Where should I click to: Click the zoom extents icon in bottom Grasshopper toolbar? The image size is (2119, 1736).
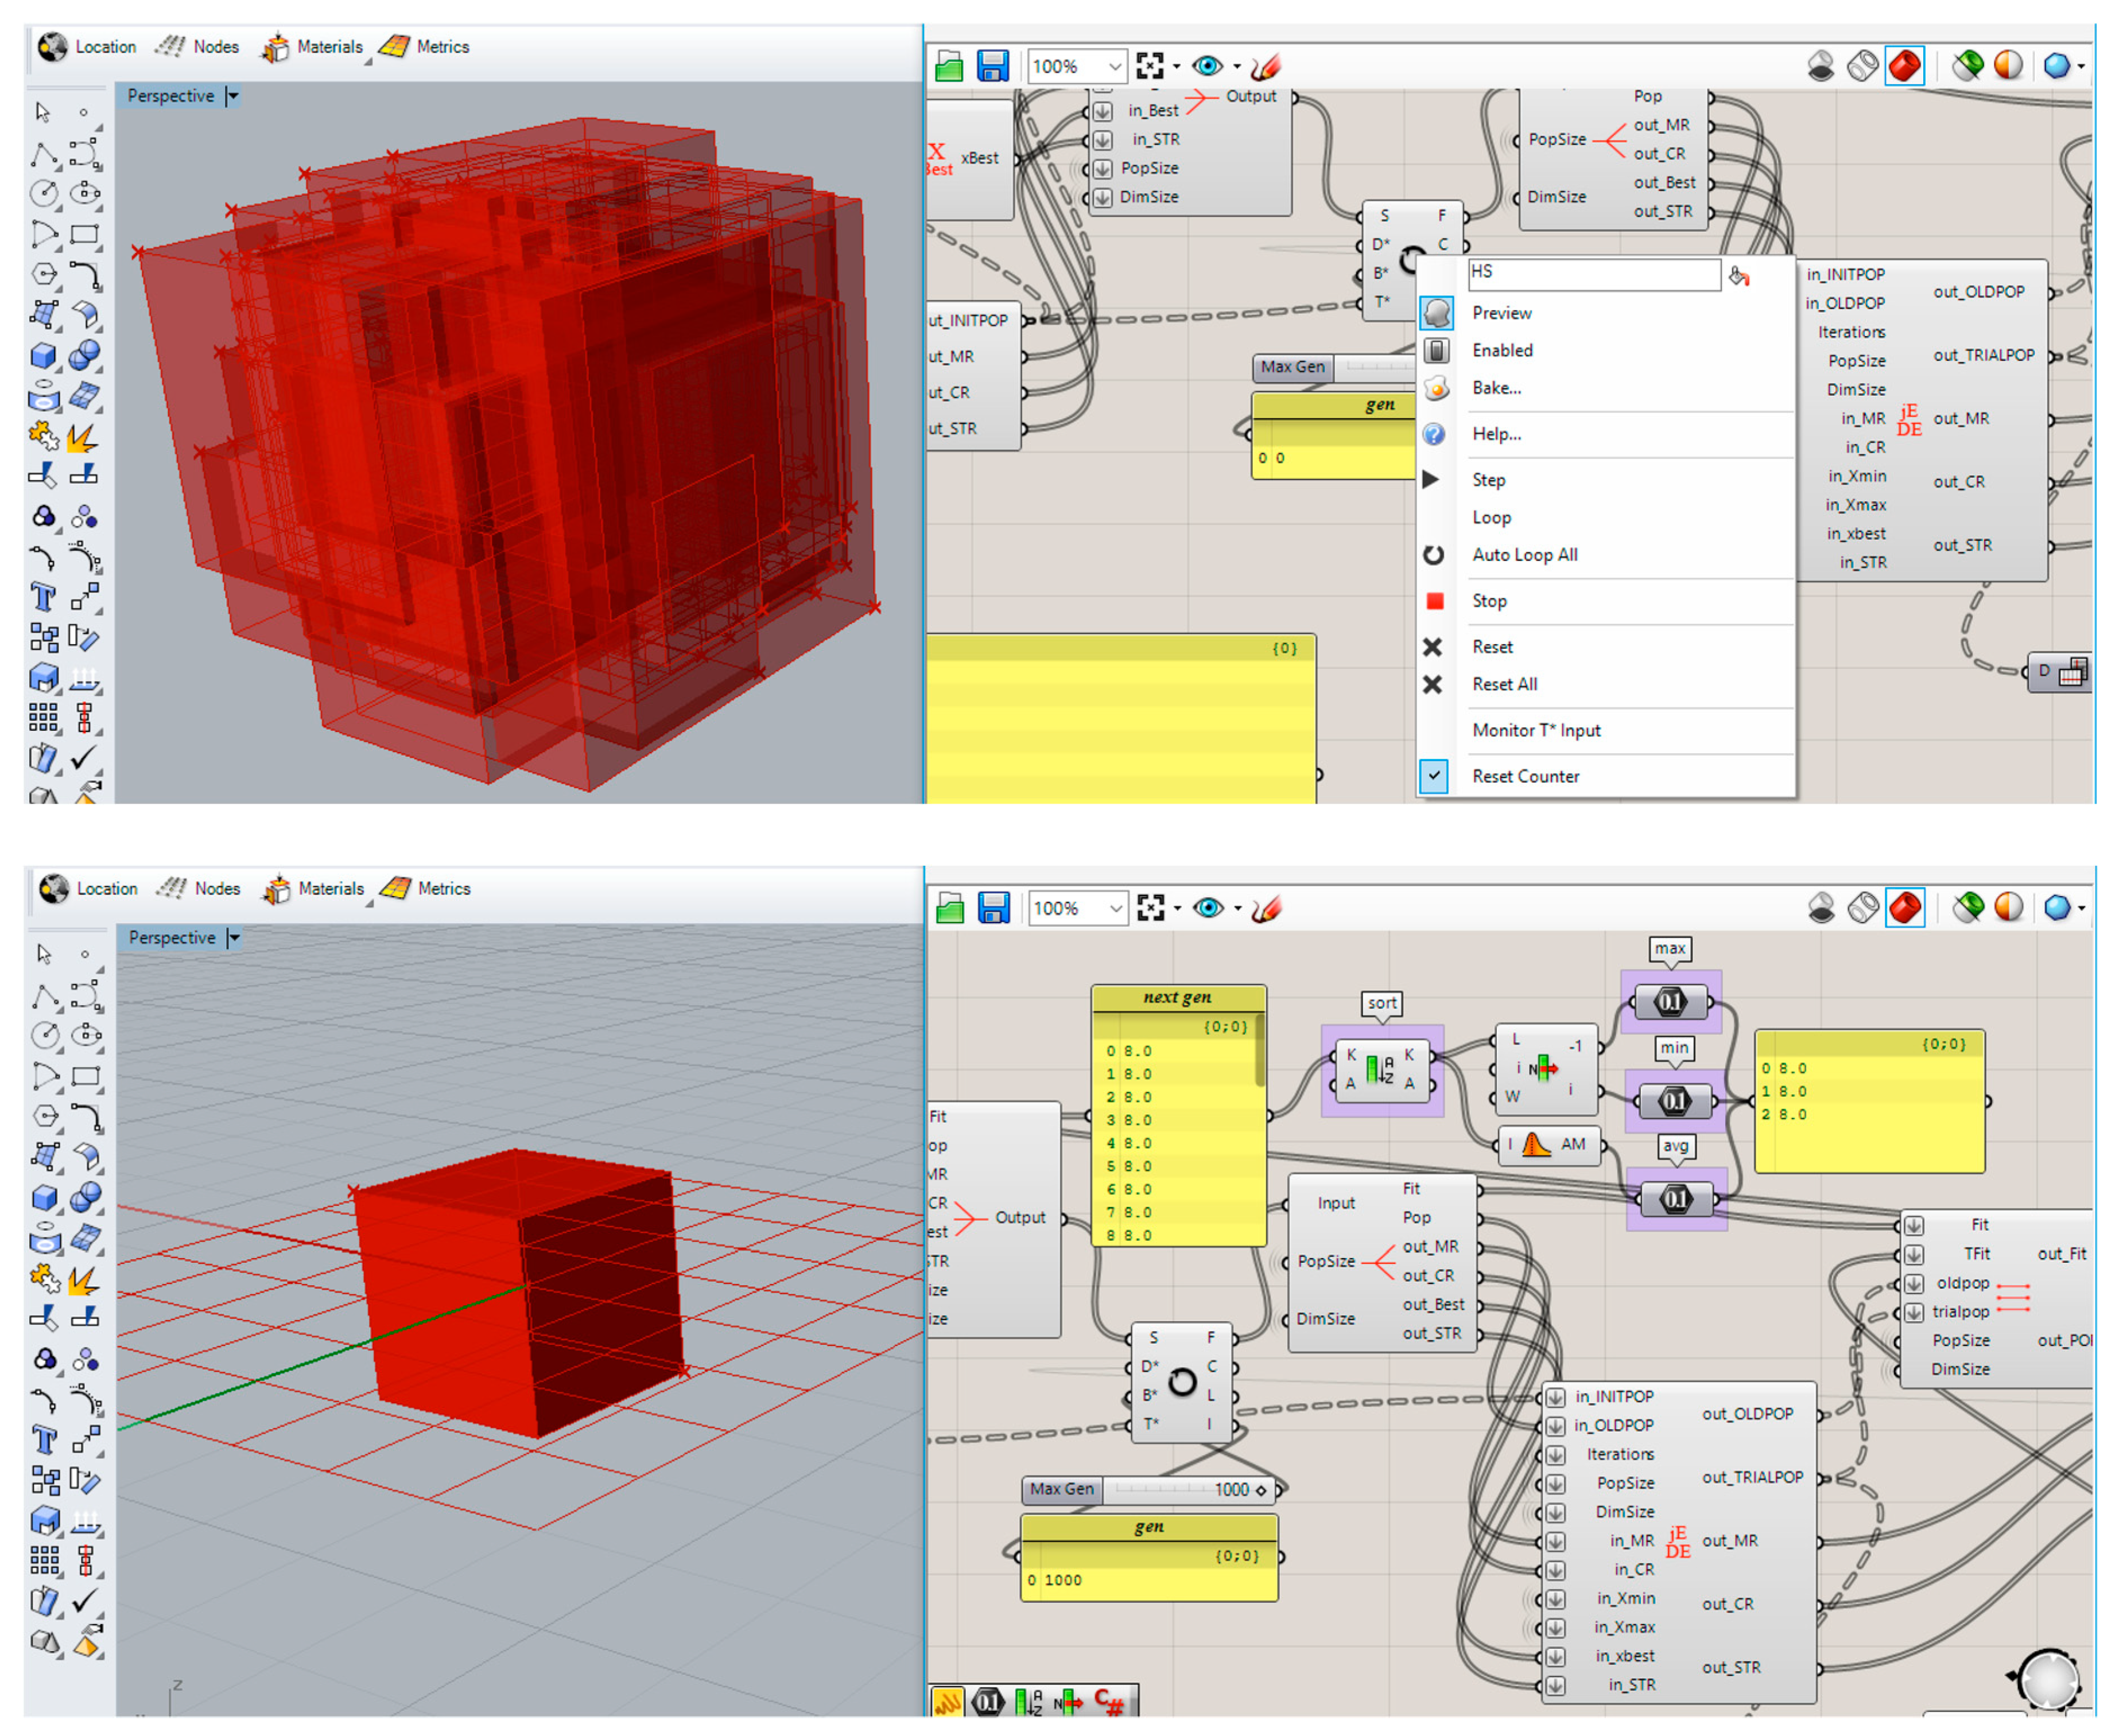(x=1151, y=908)
